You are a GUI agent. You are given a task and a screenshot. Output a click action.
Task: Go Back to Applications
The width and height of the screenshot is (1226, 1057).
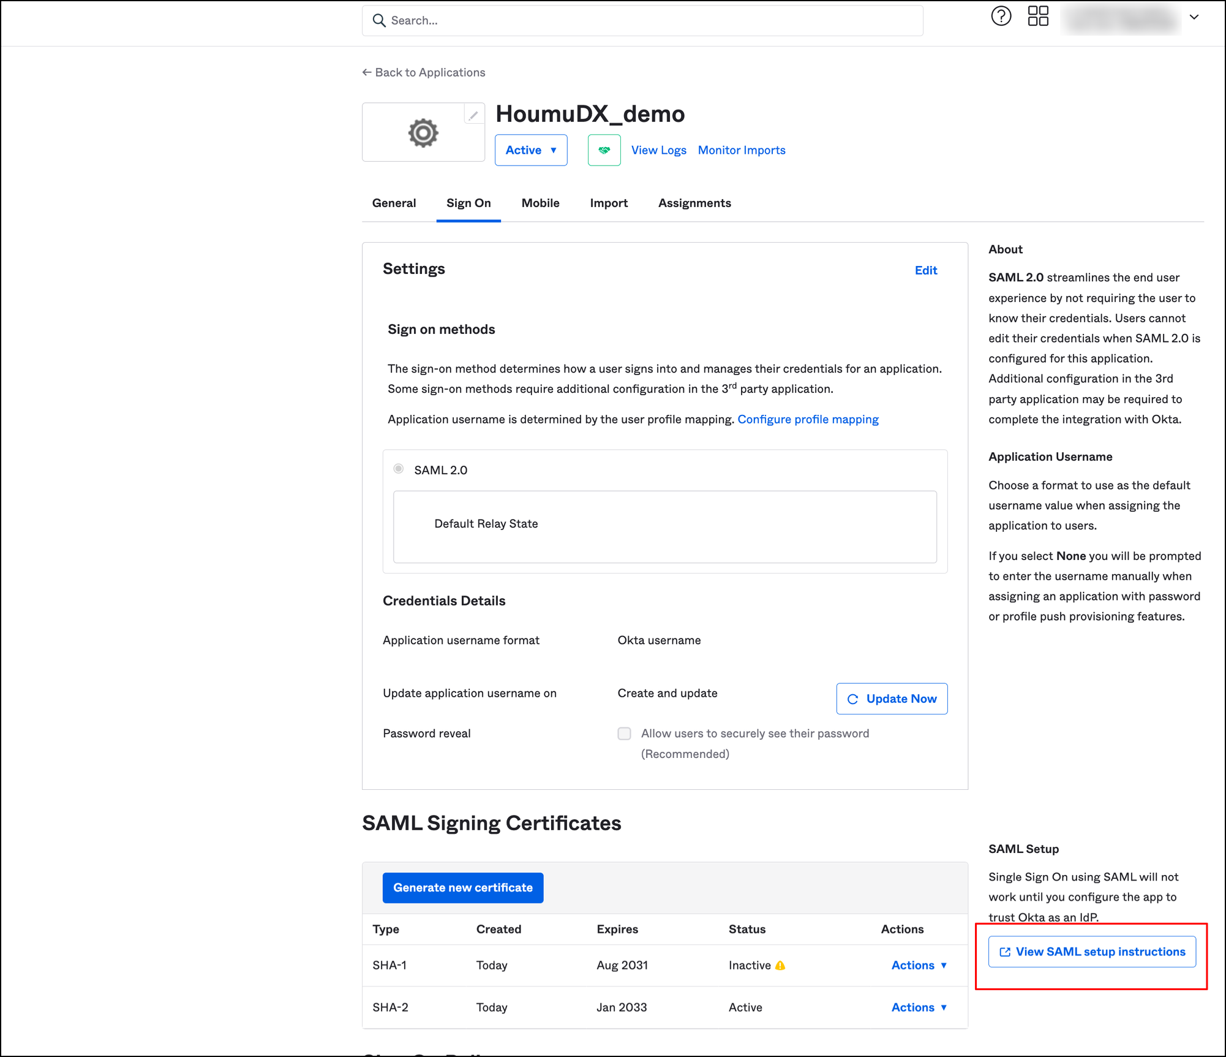coord(424,72)
